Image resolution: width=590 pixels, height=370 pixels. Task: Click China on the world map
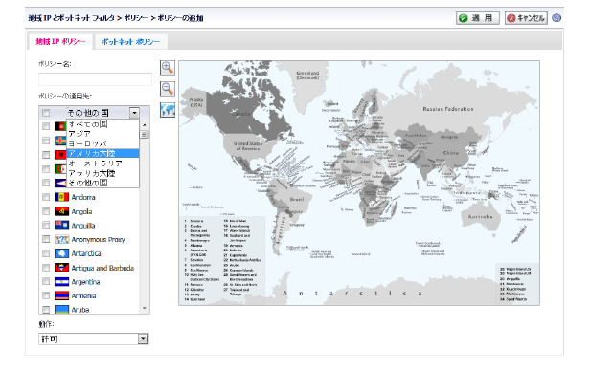[x=451, y=153]
